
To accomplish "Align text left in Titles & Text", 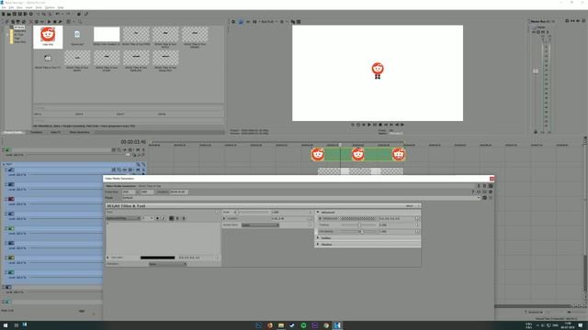I will (172, 218).
